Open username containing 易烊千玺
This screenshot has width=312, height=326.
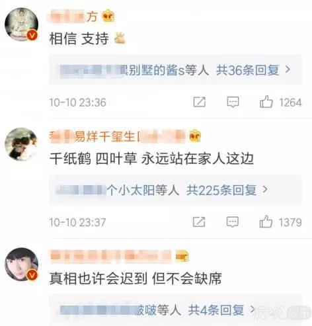point(117,136)
